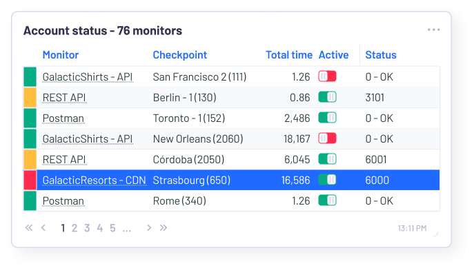Click checkpoint 'Córdoba (2050)'
The image size is (474, 270).
coord(188,160)
